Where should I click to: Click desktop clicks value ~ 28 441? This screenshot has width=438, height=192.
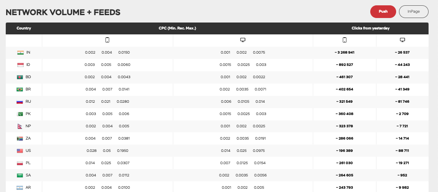[x=402, y=77]
